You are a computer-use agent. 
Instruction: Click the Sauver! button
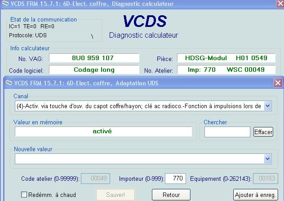[x=115, y=195]
